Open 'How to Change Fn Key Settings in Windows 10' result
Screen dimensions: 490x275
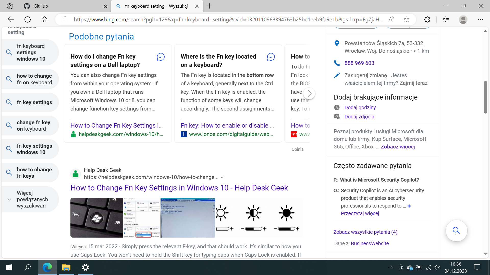click(x=179, y=188)
